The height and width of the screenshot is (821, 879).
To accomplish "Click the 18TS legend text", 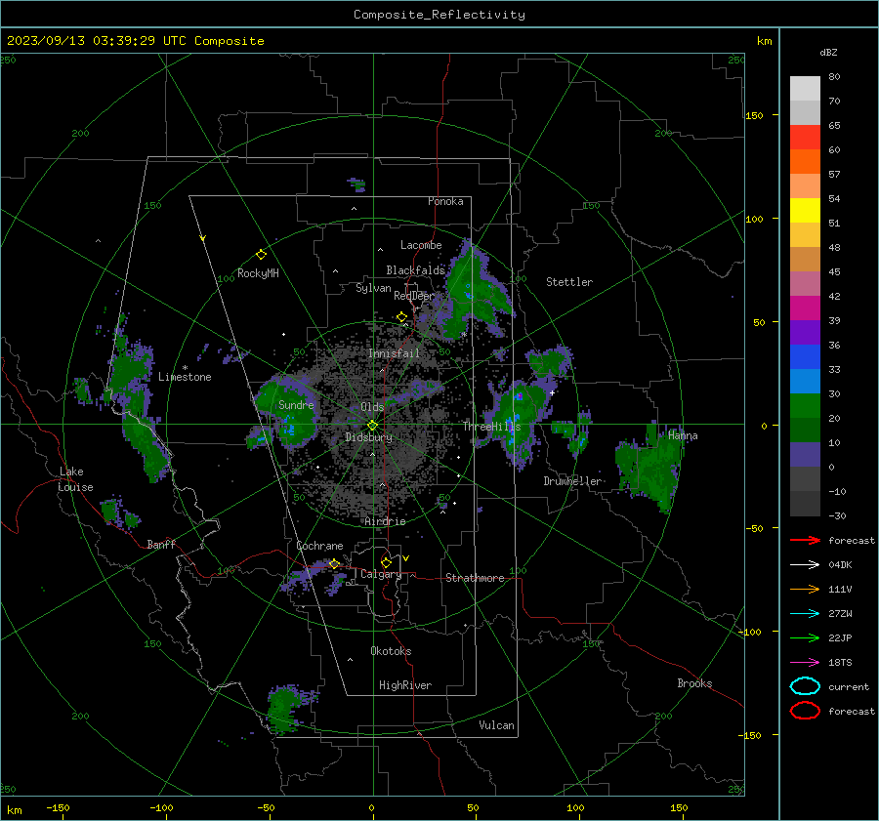I will (x=840, y=663).
